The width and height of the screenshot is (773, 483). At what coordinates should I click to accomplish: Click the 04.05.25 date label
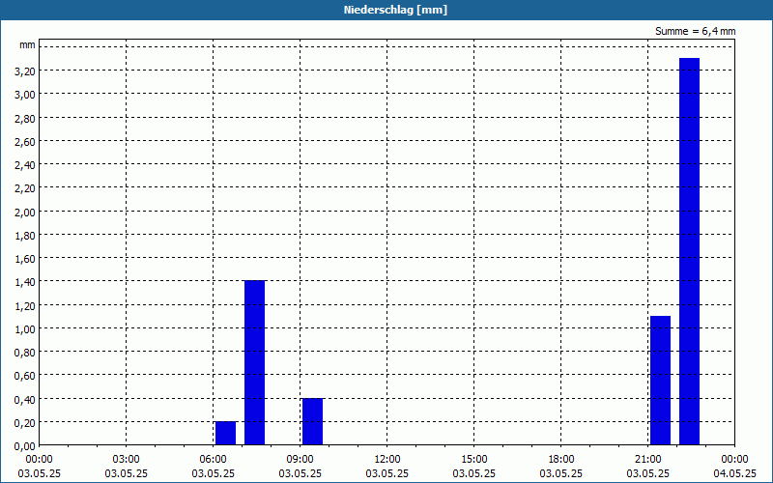734,473
